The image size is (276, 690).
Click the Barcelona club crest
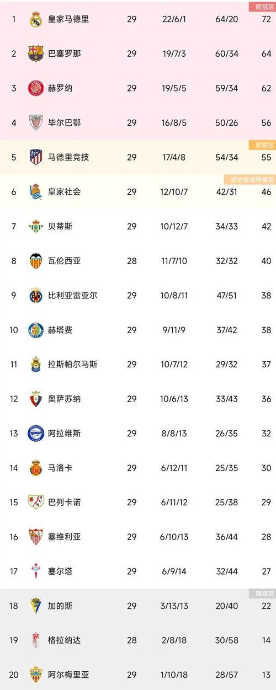pos(36,54)
